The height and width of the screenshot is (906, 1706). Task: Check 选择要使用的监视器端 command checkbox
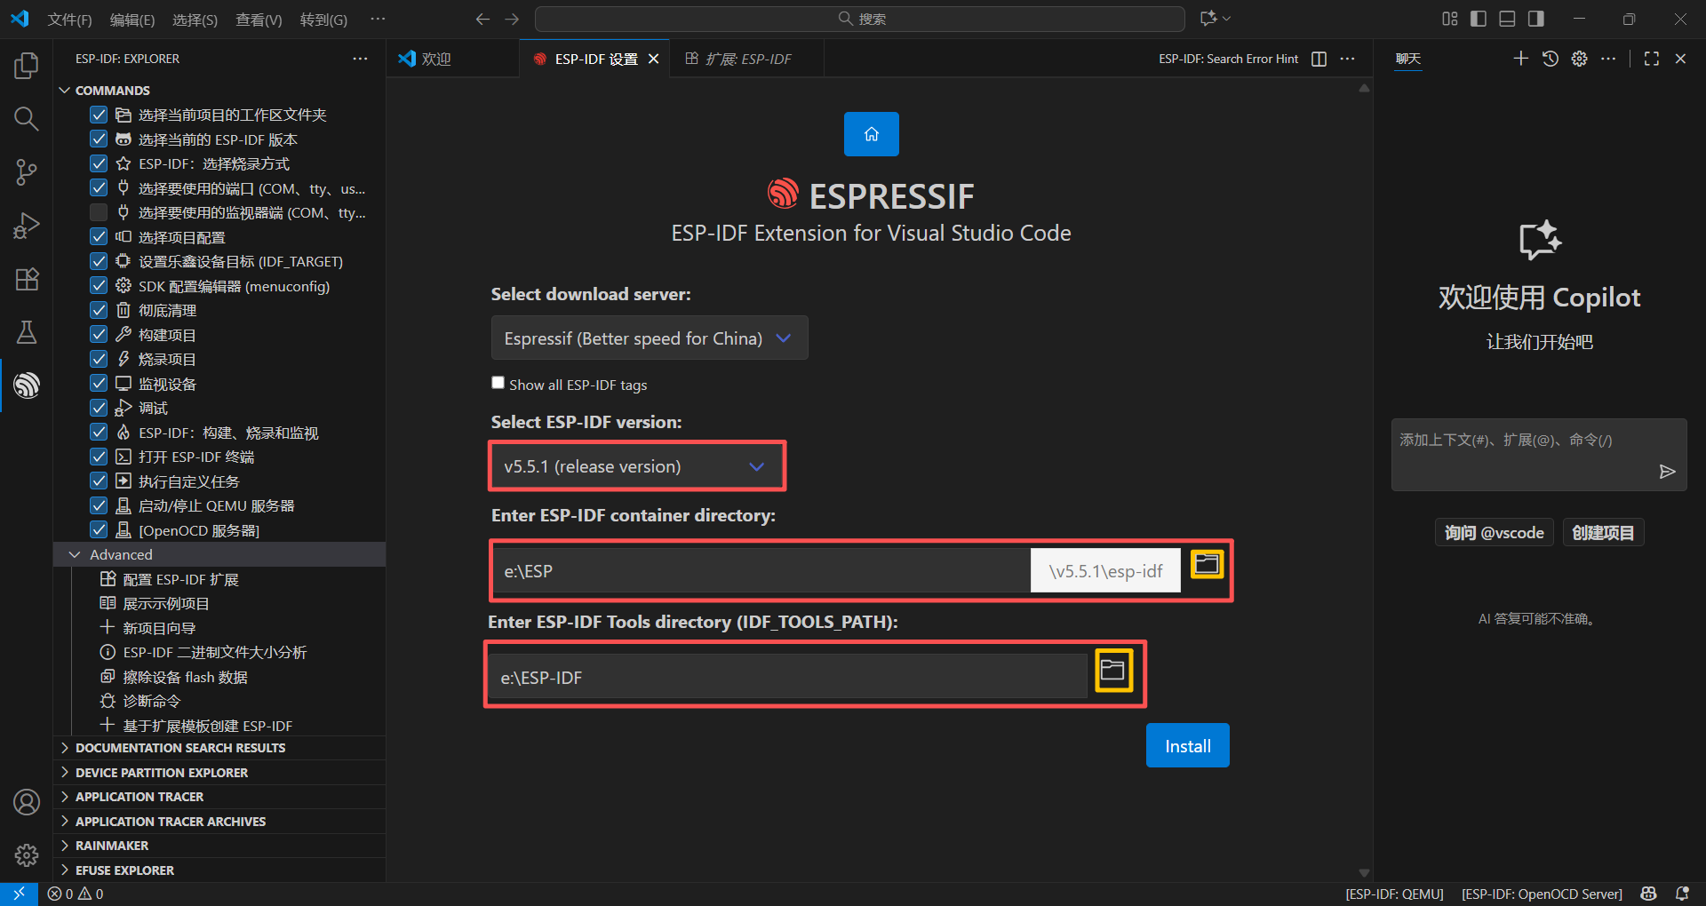pyautogui.click(x=99, y=212)
